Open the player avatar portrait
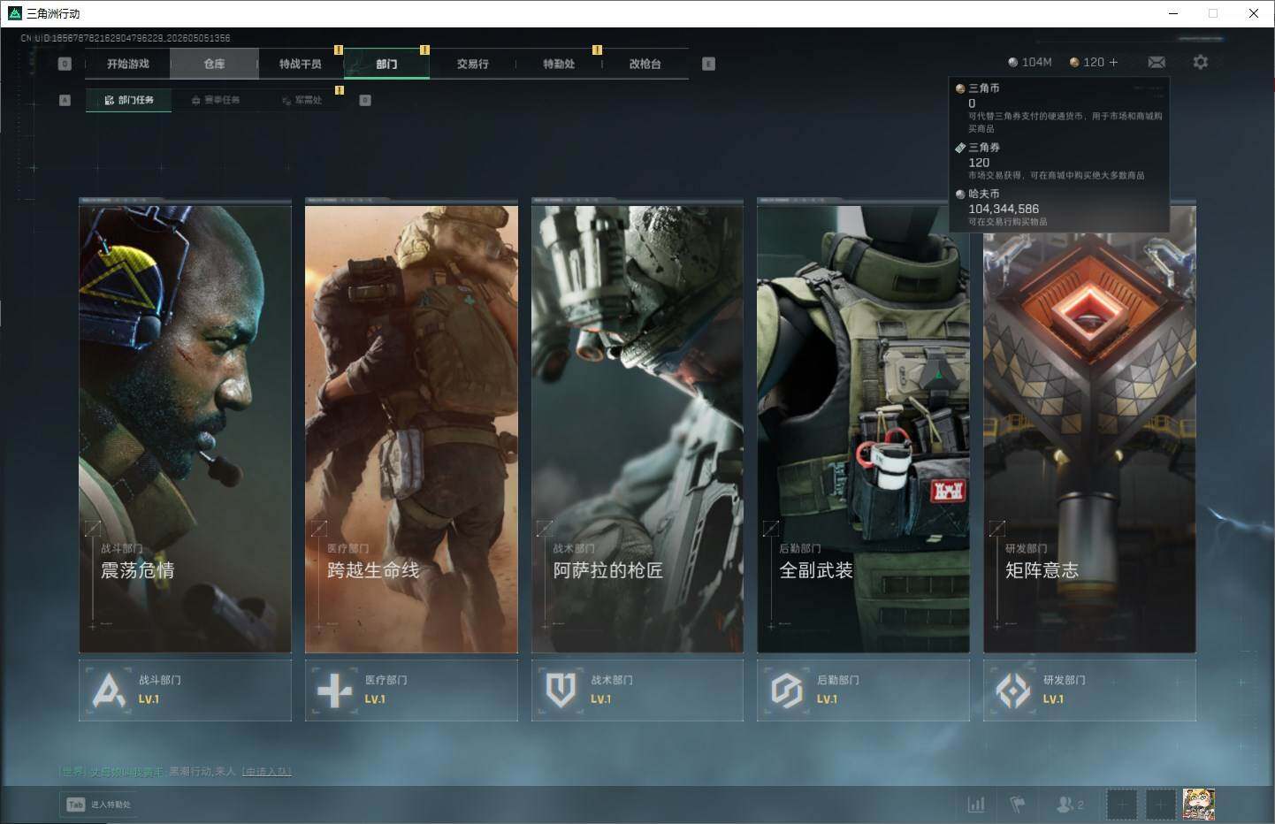Viewport: 1275px width, 824px height. tap(1199, 805)
